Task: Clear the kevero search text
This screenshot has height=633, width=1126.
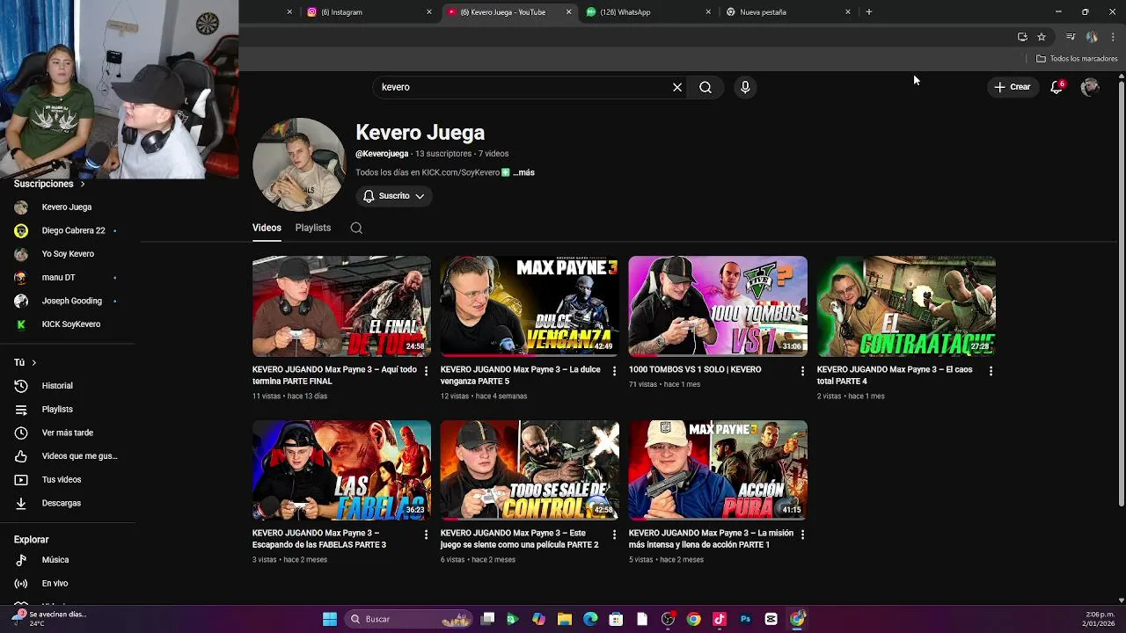Action: click(x=677, y=87)
